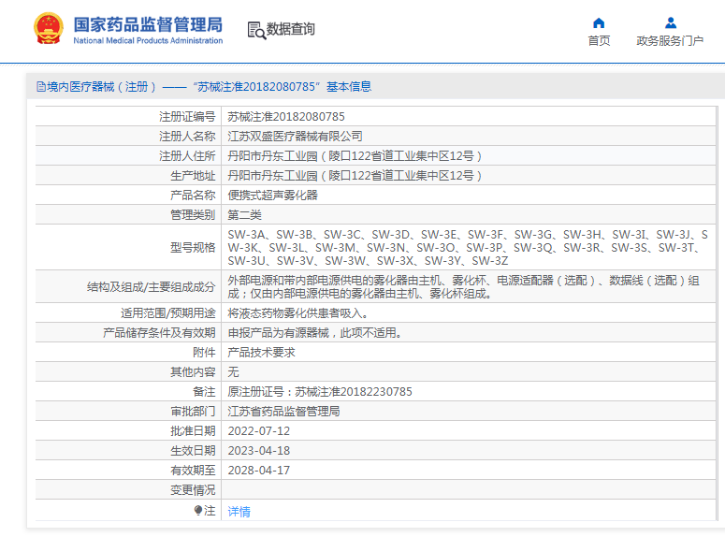Image resolution: width=725 pixels, height=537 pixels.
Task: Open the 首页 navigation item
Action: click(599, 41)
